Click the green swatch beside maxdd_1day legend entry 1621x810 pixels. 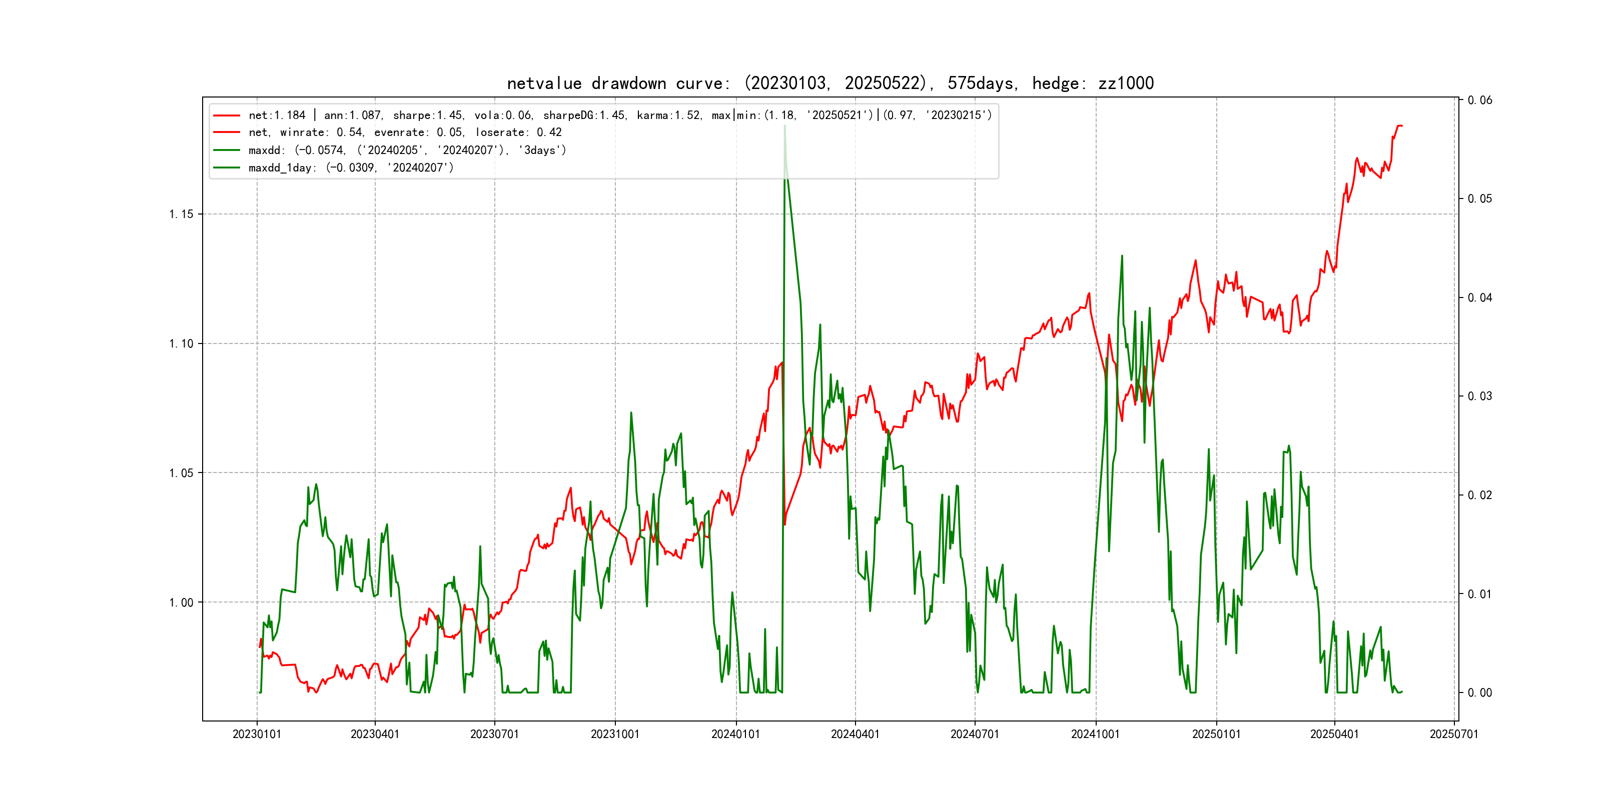pyautogui.click(x=227, y=168)
